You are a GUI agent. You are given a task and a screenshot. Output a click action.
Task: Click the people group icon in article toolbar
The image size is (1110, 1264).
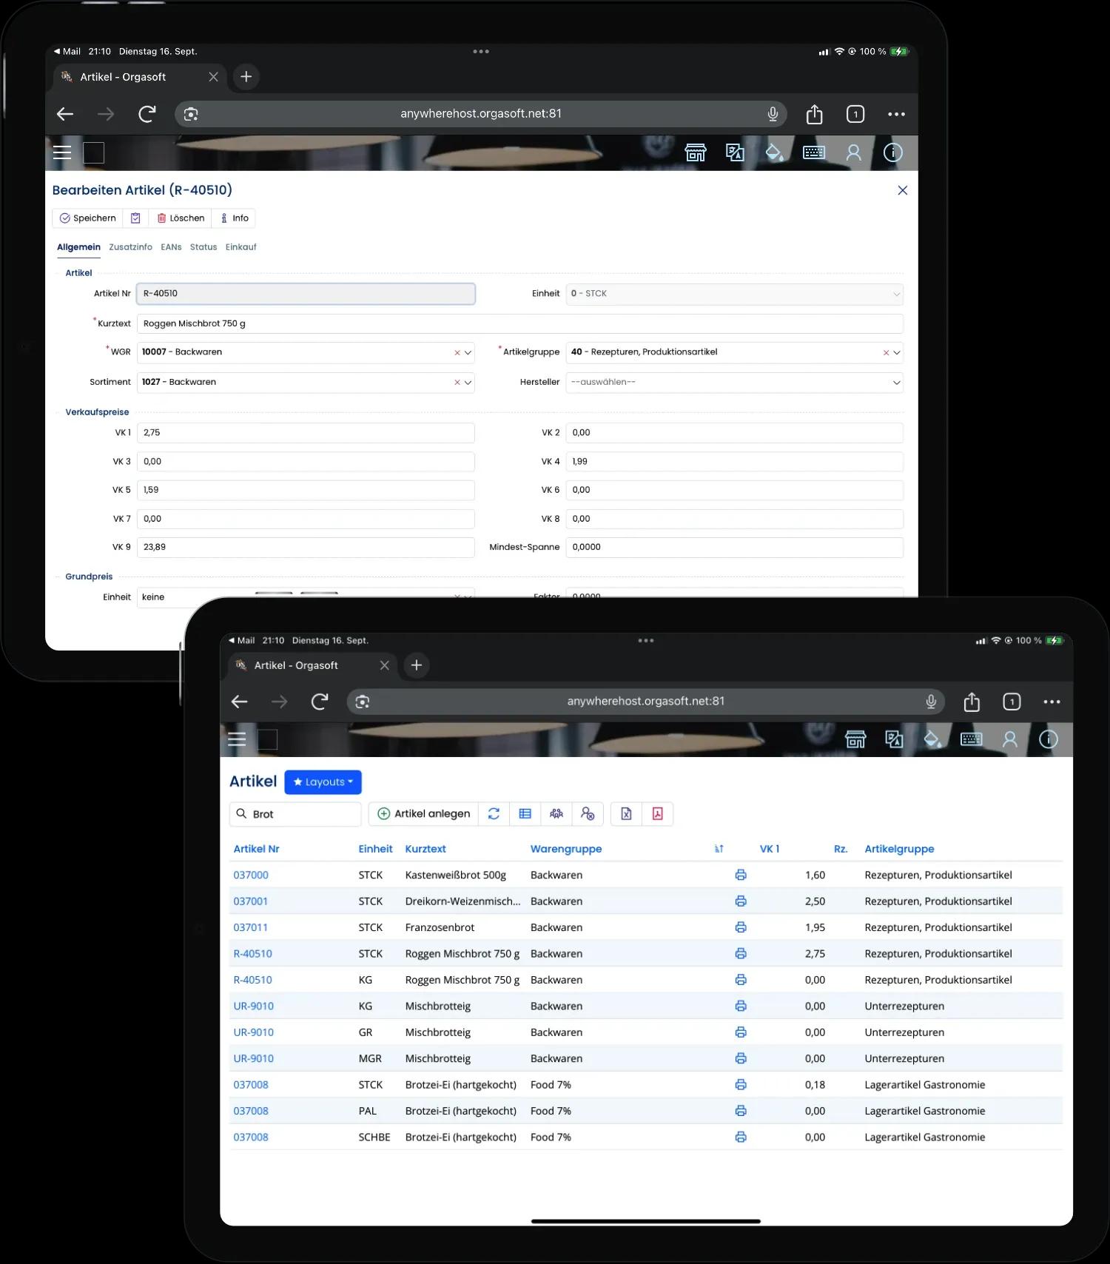pyautogui.click(x=556, y=814)
